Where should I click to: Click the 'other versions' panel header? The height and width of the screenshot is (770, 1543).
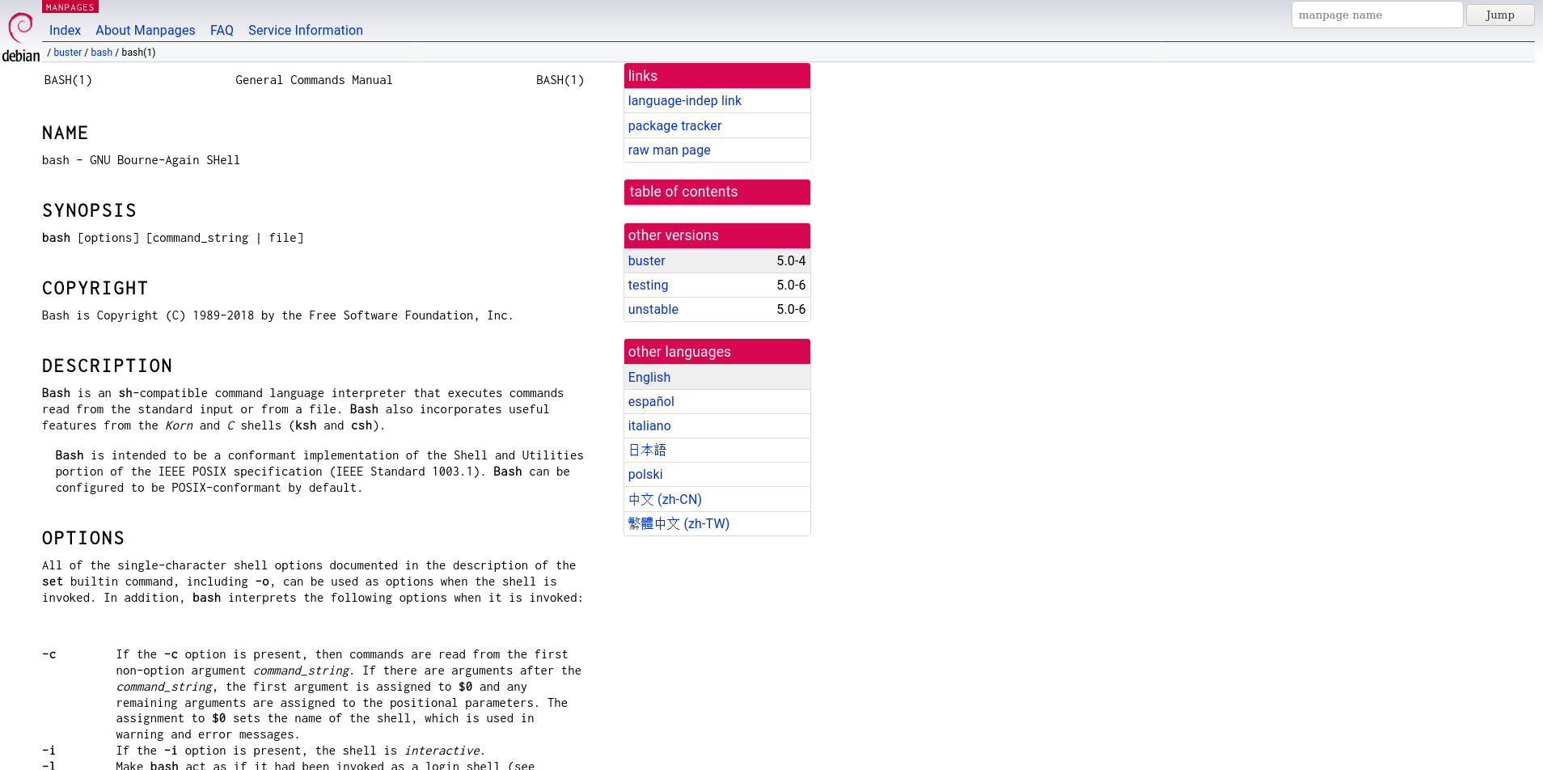pos(717,235)
